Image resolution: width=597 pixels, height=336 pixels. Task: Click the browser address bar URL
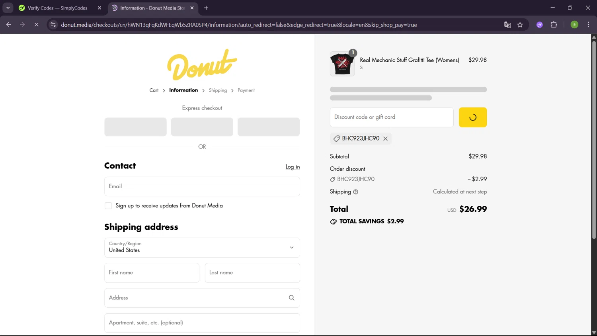(x=239, y=25)
